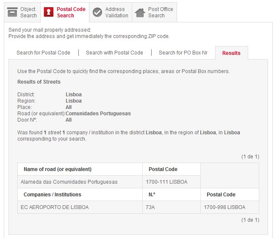
Task: Select the Postal Code Search tab label
Action: coord(71,12)
